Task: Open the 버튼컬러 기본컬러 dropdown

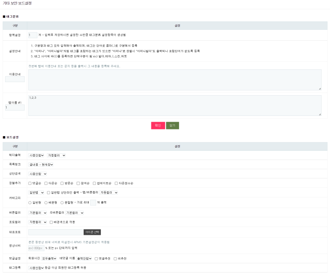Action: coord(37,213)
